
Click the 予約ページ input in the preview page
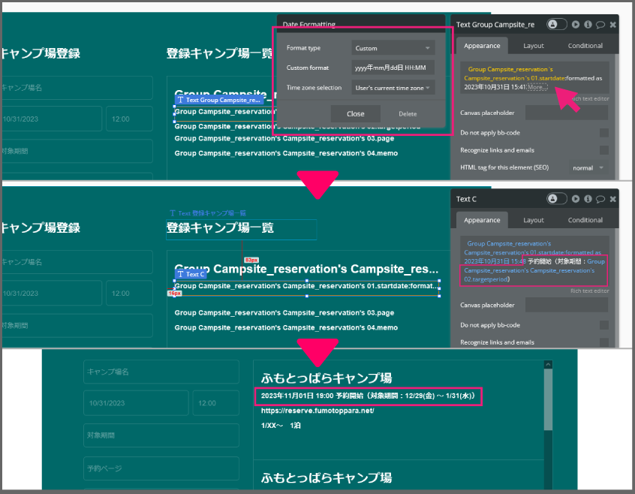161,468
